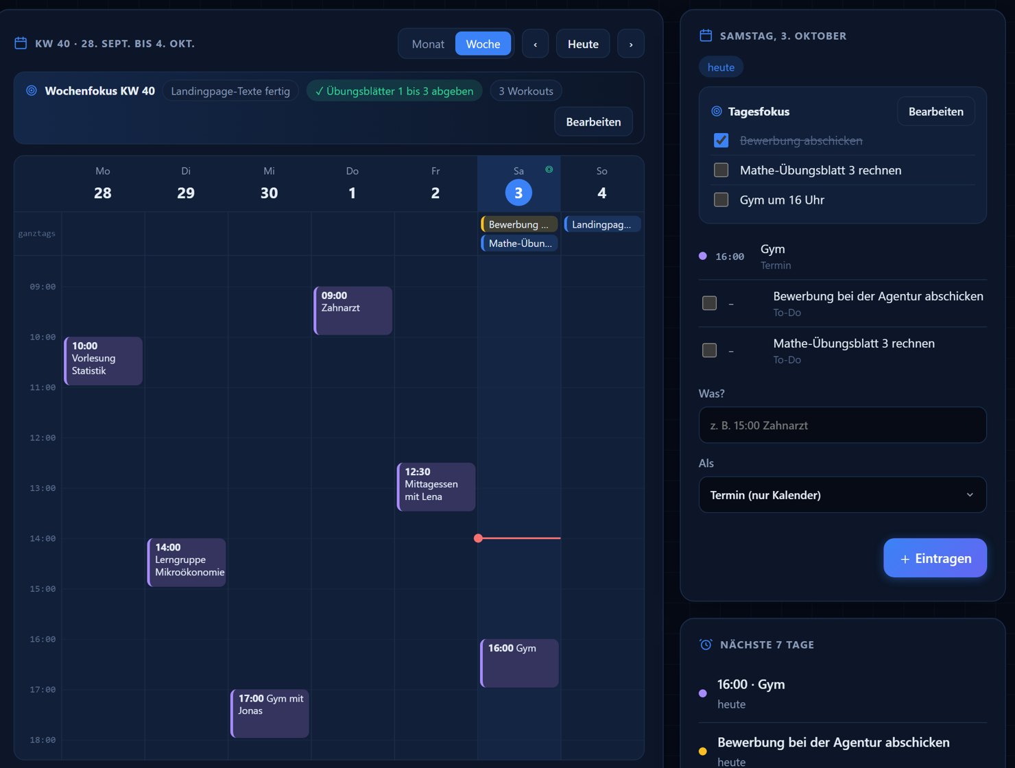Image resolution: width=1015 pixels, height=768 pixels.
Task: Select Landingpage-Texte fertig focus chip
Action: coord(230,91)
